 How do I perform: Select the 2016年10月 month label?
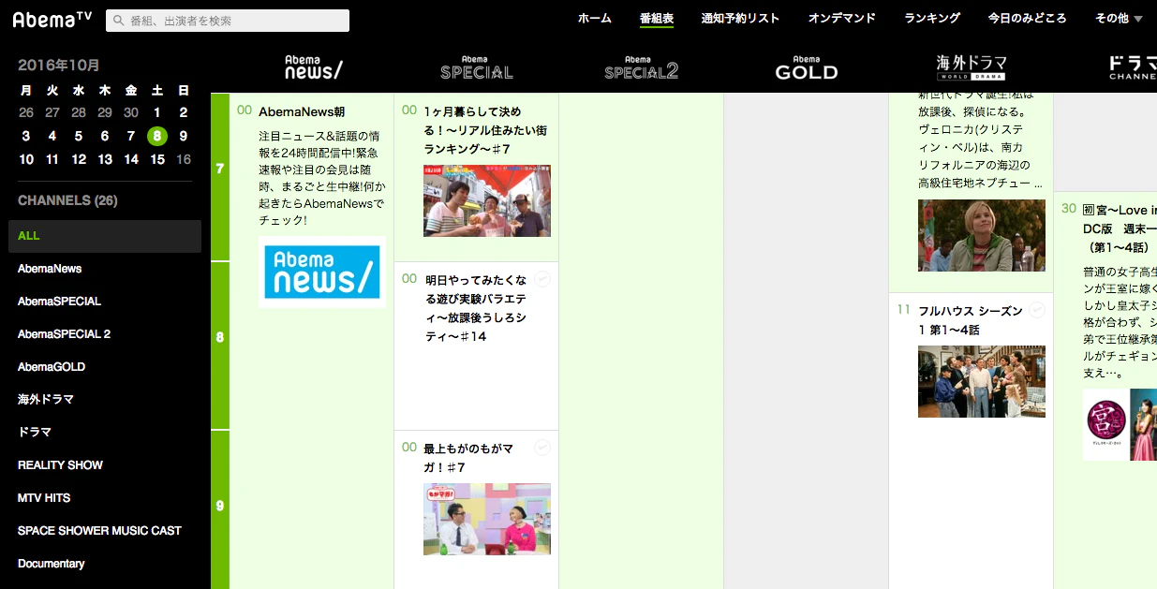point(59,66)
